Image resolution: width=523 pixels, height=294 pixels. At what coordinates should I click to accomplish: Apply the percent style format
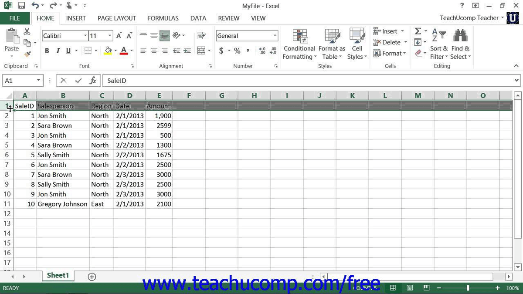pyautogui.click(x=237, y=51)
